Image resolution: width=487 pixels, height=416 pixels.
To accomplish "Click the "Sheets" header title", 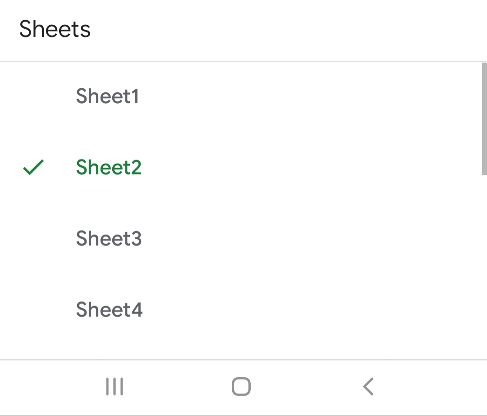I will click(55, 29).
